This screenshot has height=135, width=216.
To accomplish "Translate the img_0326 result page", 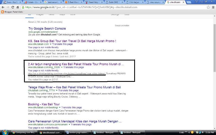I will 73,67.
